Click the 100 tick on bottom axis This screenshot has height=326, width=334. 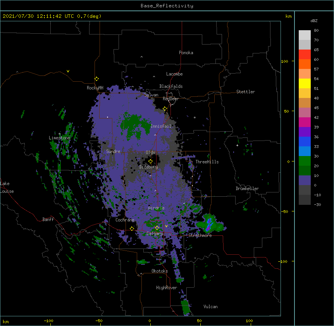pyautogui.click(x=249, y=321)
